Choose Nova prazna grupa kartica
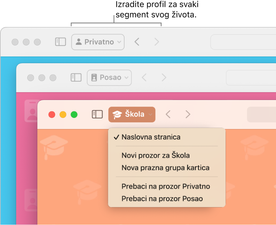276x225 pixels. [x=165, y=168]
